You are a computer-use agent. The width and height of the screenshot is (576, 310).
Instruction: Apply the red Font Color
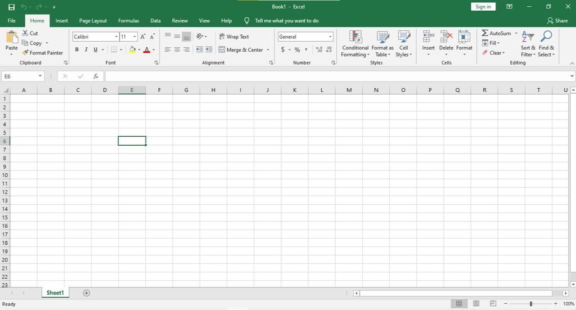pyautogui.click(x=147, y=50)
